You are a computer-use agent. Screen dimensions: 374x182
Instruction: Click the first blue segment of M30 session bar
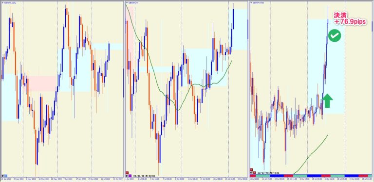[277, 176]
